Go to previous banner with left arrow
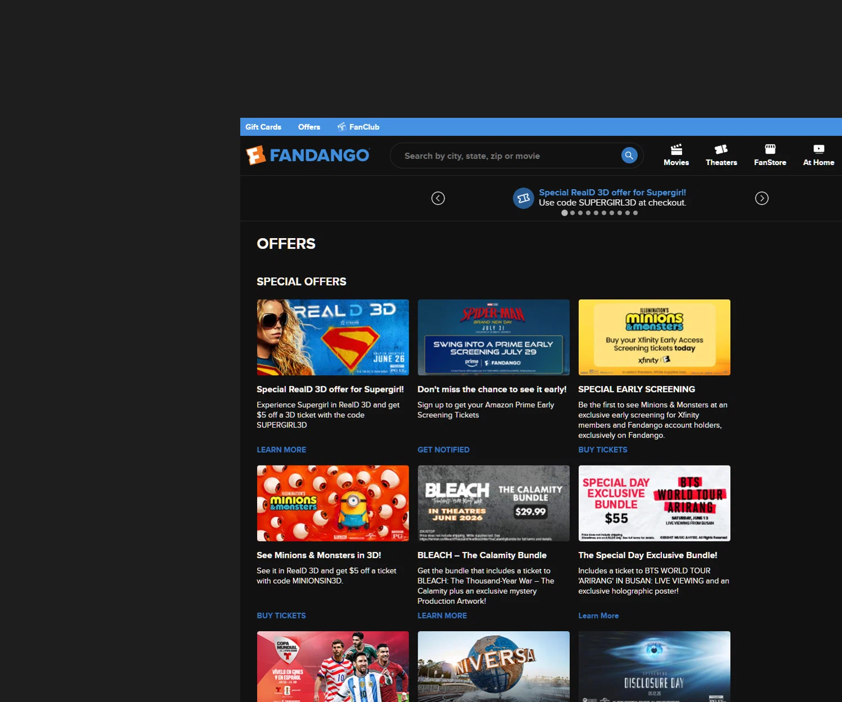The height and width of the screenshot is (702, 842). (x=438, y=198)
